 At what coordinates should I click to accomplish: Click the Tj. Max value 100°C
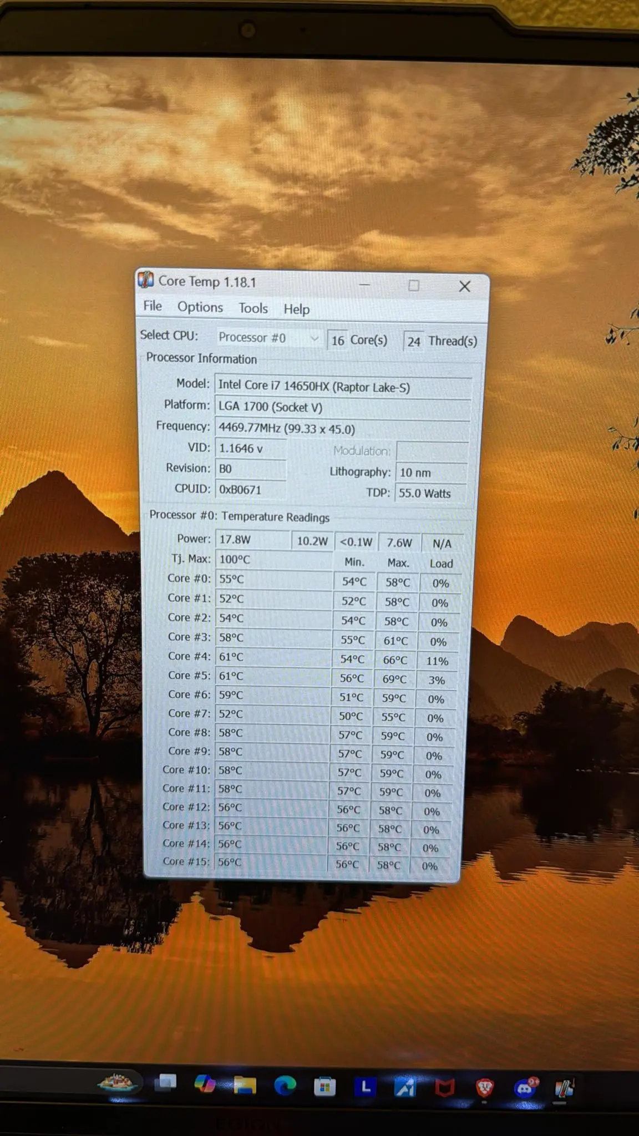[x=274, y=559]
